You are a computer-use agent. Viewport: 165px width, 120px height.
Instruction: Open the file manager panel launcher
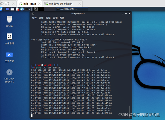(12, 9)
